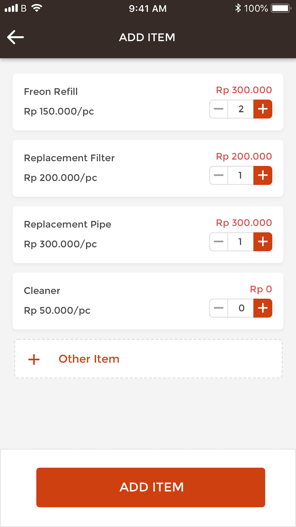296x527 pixels.
Task: Tap the back arrow in header
Action: pyautogui.click(x=15, y=37)
